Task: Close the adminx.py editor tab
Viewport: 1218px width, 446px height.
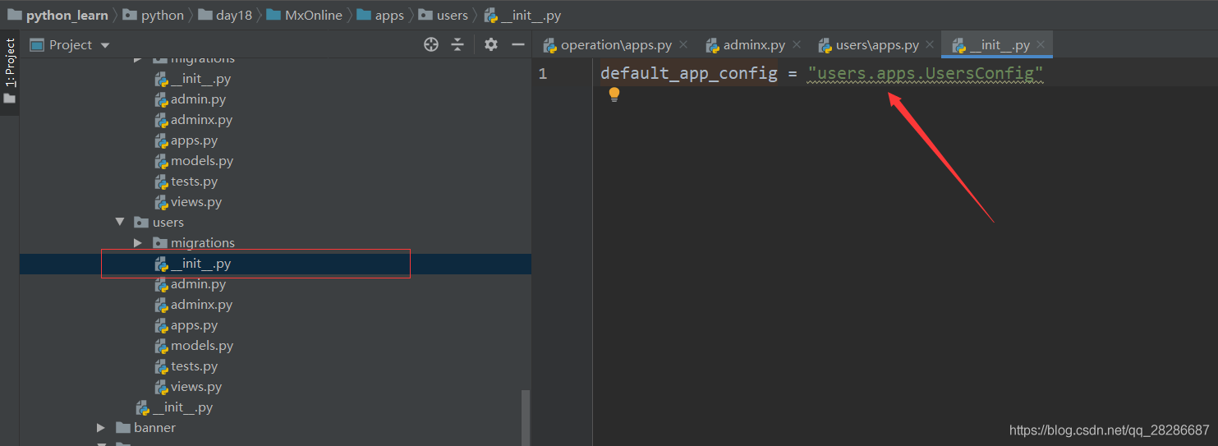Action: [x=797, y=45]
